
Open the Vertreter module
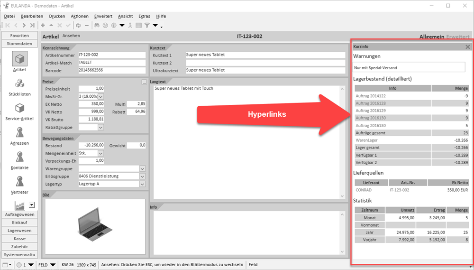click(20, 185)
